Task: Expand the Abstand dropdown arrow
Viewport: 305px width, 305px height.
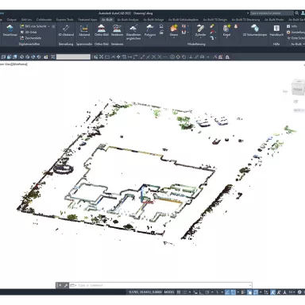Action: tap(84, 38)
